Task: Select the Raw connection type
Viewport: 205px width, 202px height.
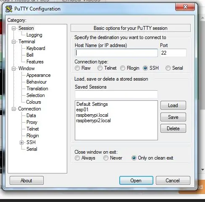Action: [77, 68]
